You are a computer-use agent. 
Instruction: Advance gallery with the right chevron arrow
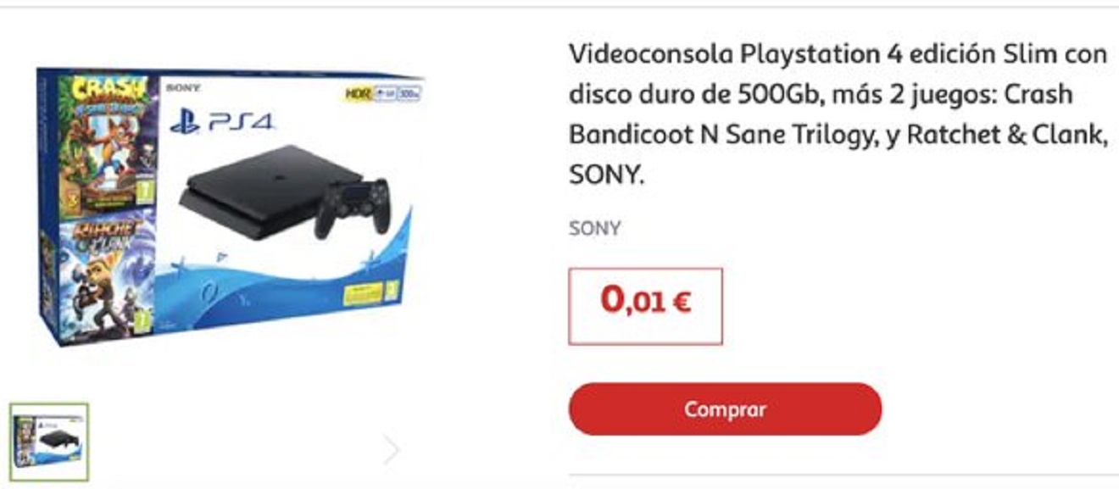tap(391, 449)
